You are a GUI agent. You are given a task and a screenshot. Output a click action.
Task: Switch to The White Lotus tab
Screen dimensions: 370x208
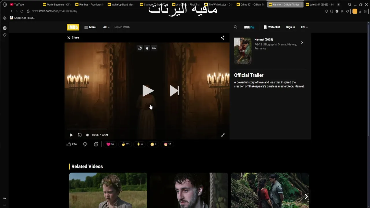point(219,5)
